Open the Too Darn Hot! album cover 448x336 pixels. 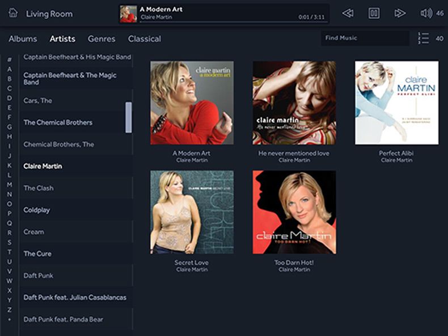[294, 212]
